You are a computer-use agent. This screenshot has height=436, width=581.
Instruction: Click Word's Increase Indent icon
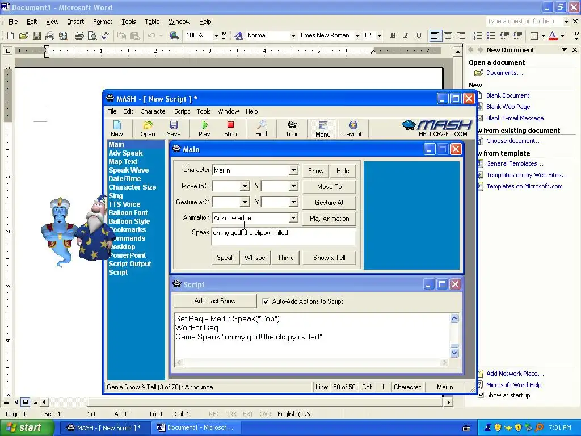point(517,36)
